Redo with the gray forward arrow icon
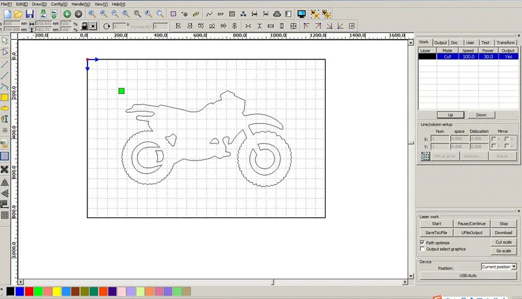The image size is (522, 299). pos(78,14)
